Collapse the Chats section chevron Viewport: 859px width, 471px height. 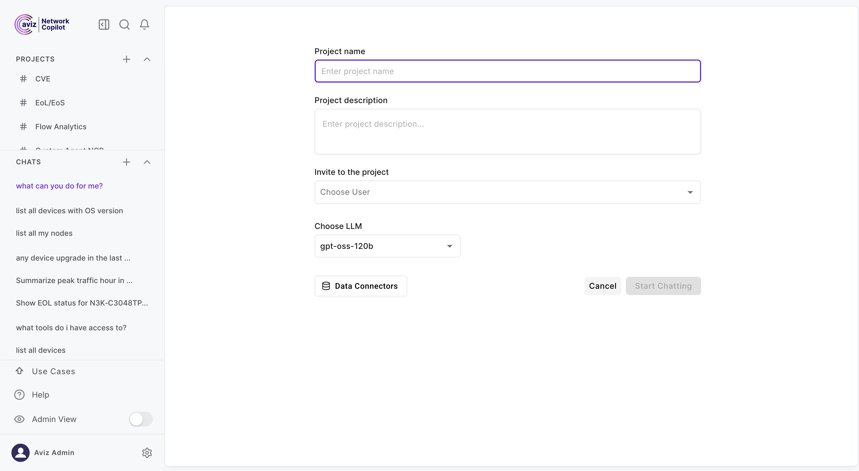(x=147, y=162)
